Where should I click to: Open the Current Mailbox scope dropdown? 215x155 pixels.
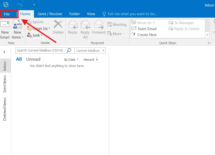tap(90, 51)
